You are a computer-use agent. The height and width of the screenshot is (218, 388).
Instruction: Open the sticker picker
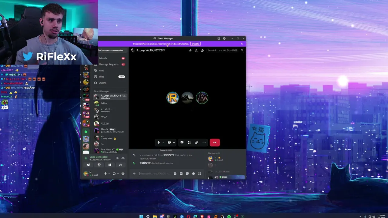coord(187,174)
